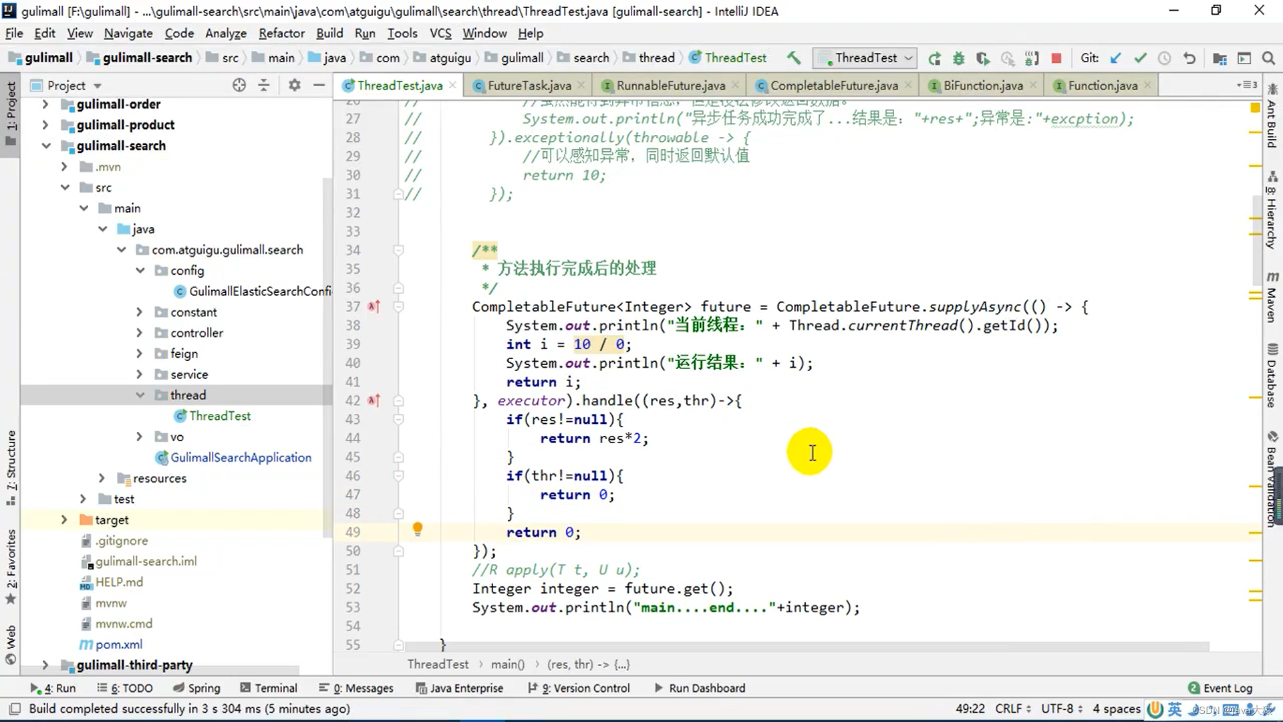Click Git Update Project arrow icon

[1115, 58]
